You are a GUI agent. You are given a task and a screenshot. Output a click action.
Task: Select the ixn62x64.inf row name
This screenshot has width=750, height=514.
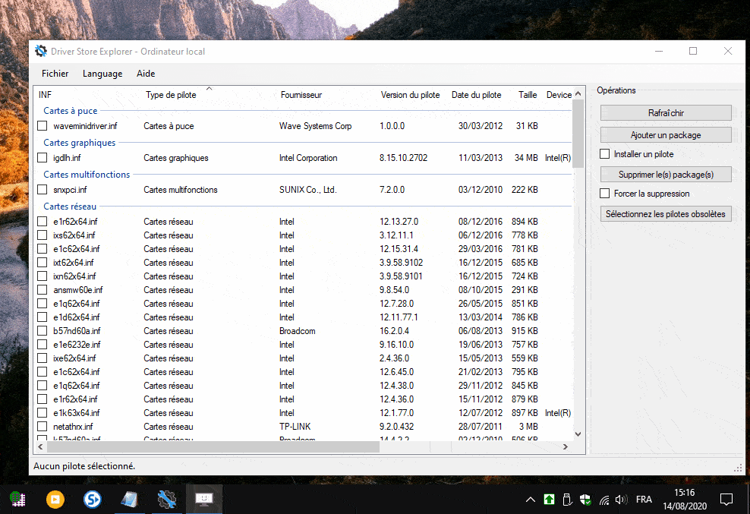click(74, 276)
